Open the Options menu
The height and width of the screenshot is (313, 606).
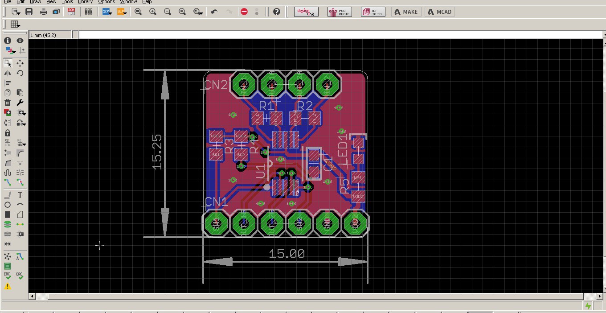click(x=106, y=2)
